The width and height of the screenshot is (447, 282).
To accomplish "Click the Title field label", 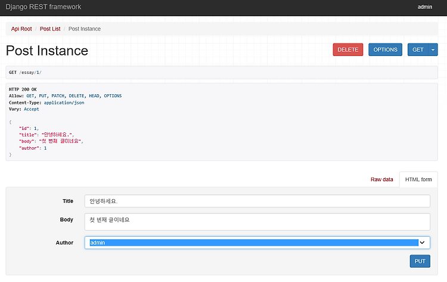I will (x=68, y=201).
